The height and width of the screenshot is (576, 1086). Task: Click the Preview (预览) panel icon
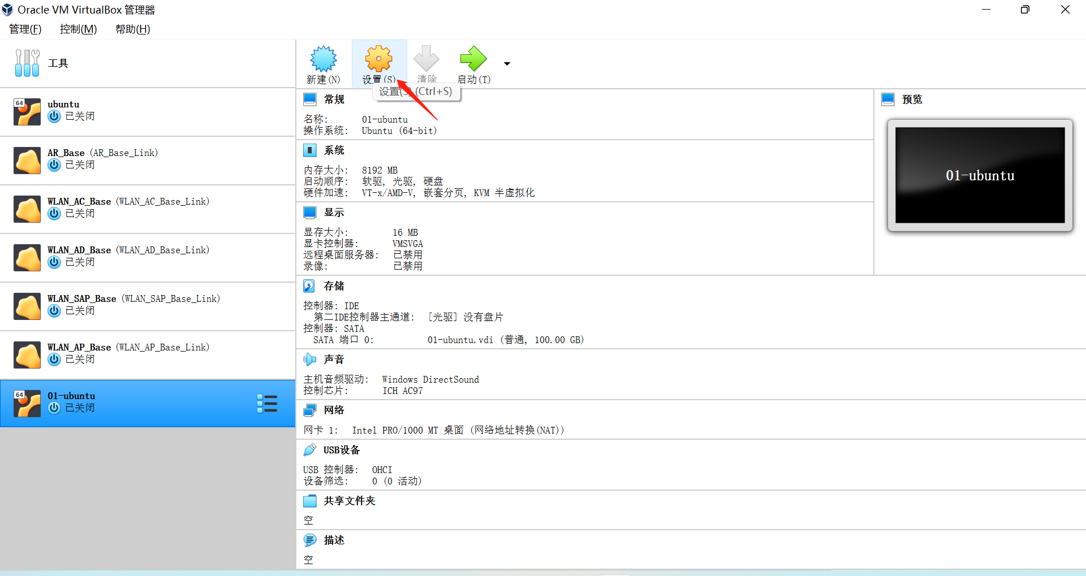(x=888, y=99)
